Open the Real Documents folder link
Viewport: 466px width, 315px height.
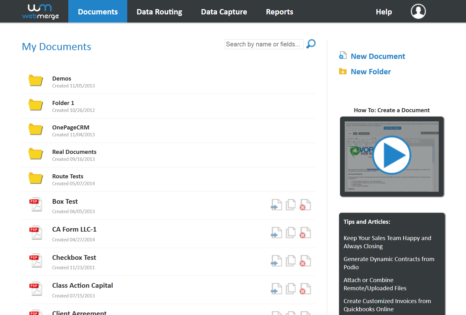click(74, 152)
